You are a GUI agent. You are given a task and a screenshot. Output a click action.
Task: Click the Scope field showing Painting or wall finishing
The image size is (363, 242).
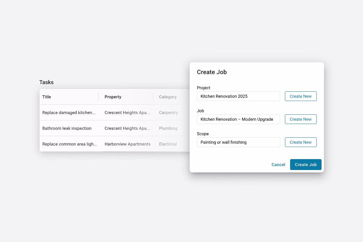coord(238,142)
